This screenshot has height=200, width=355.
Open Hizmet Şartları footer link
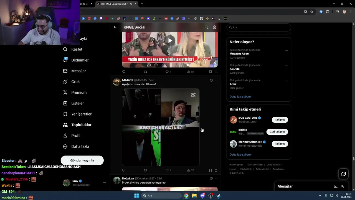pos(236,165)
